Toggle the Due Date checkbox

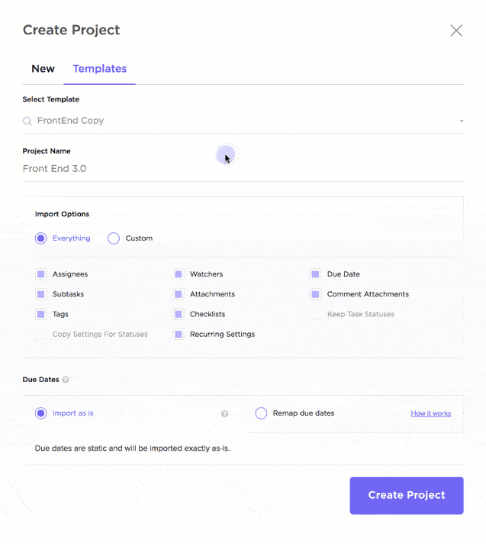coord(315,274)
